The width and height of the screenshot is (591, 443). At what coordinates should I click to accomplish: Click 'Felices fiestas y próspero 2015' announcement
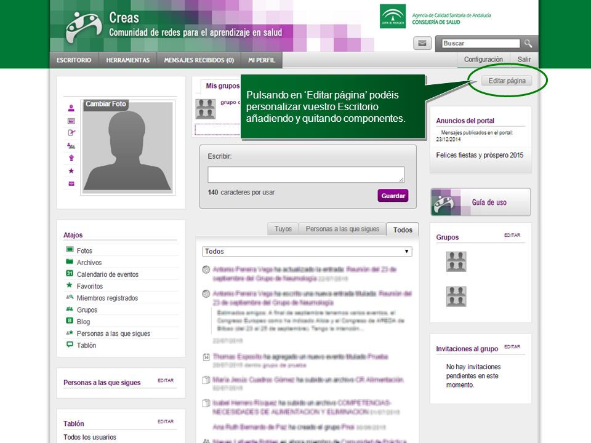tap(480, 155)
